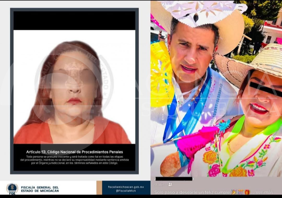
Task: Click the @FiscaliaMich handle
Action: click(x=126, y=191)
